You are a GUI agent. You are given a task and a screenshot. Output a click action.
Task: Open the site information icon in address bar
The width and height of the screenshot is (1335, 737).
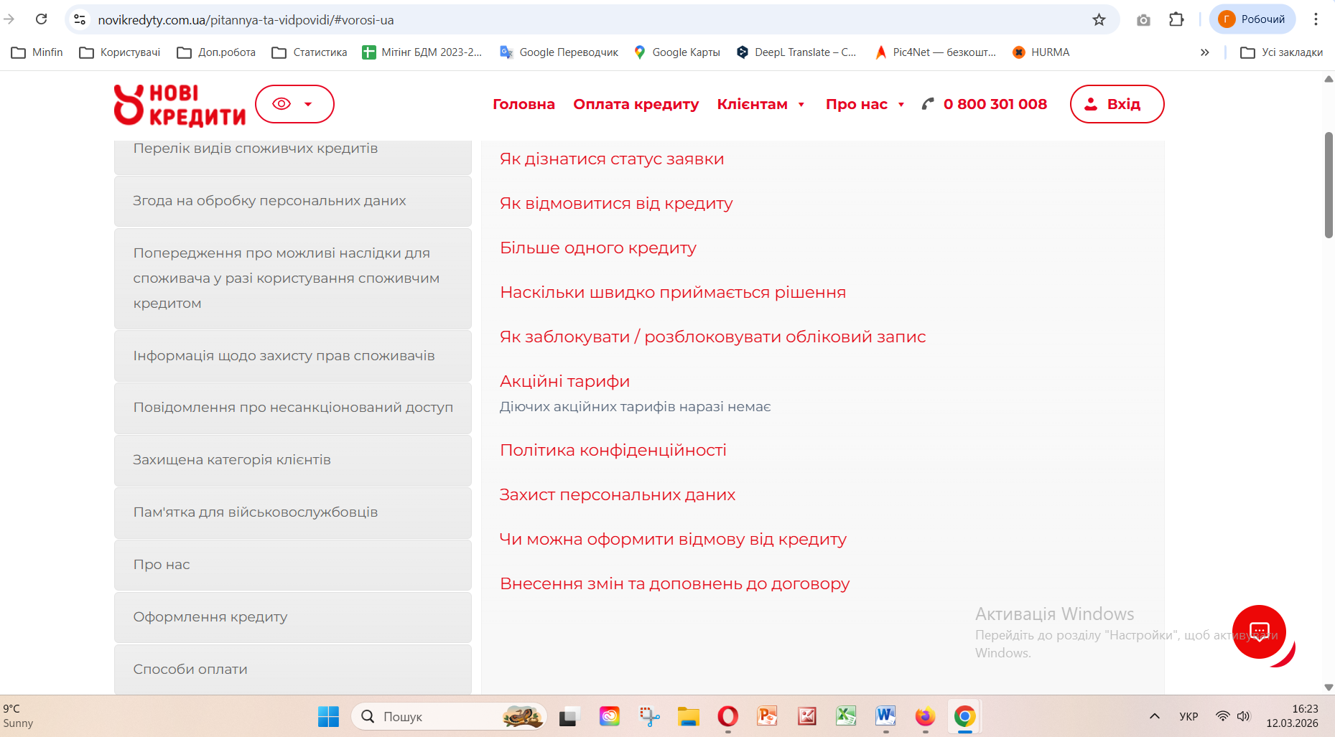(x=80, y=19)
